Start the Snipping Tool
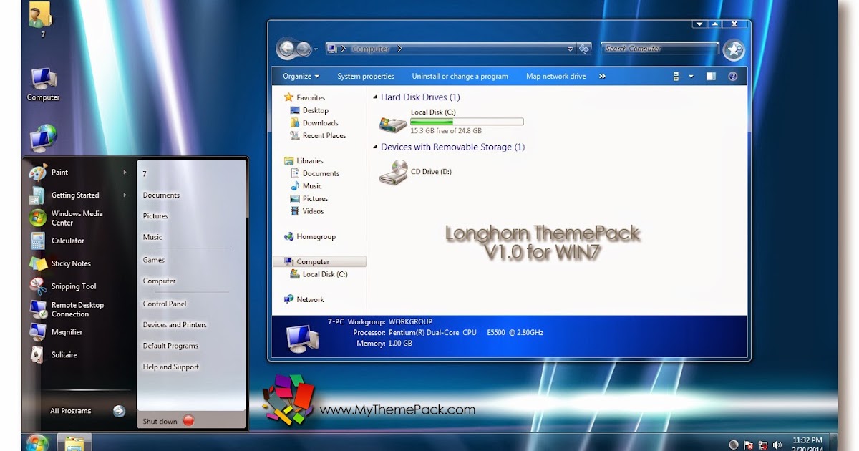This screenshot has height=451, width=859. click(x=74, y=286)
